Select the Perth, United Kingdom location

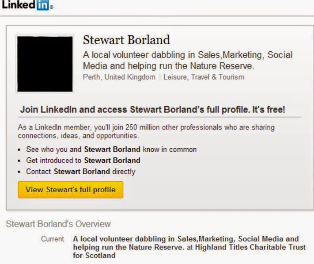click(119, 77)
